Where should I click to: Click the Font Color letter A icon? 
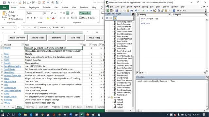pyautogui.click(x=53, y=18)
